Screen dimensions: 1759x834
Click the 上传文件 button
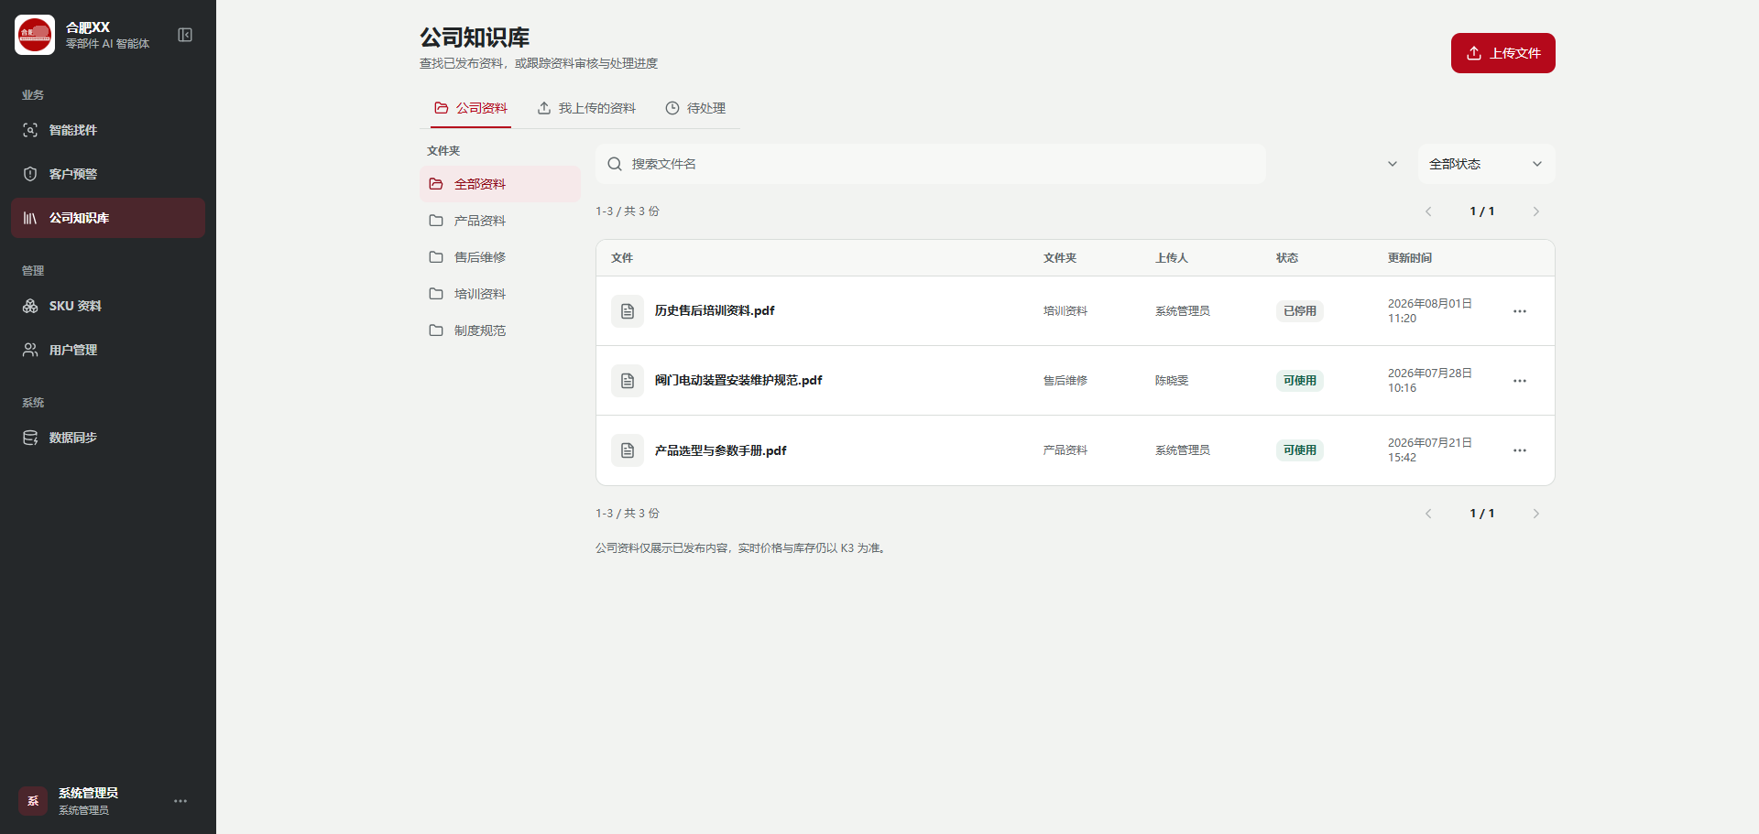point(1502,53)
